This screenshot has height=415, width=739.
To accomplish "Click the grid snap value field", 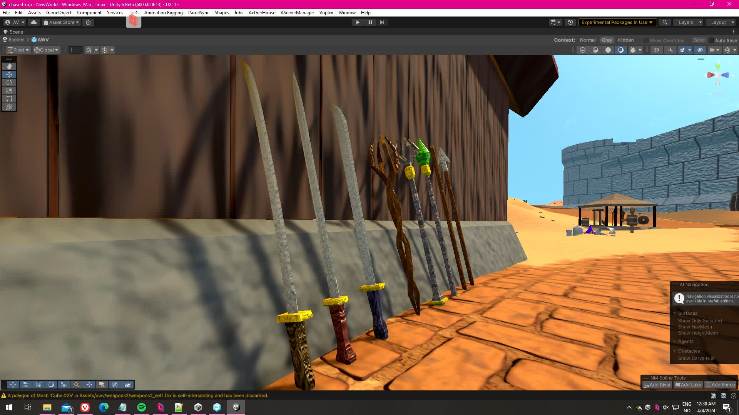I will tap(75, 50).
